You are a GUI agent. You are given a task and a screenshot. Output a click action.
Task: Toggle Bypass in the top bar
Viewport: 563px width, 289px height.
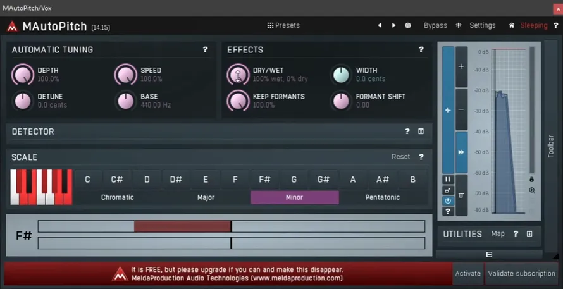(x=435, y=25)
